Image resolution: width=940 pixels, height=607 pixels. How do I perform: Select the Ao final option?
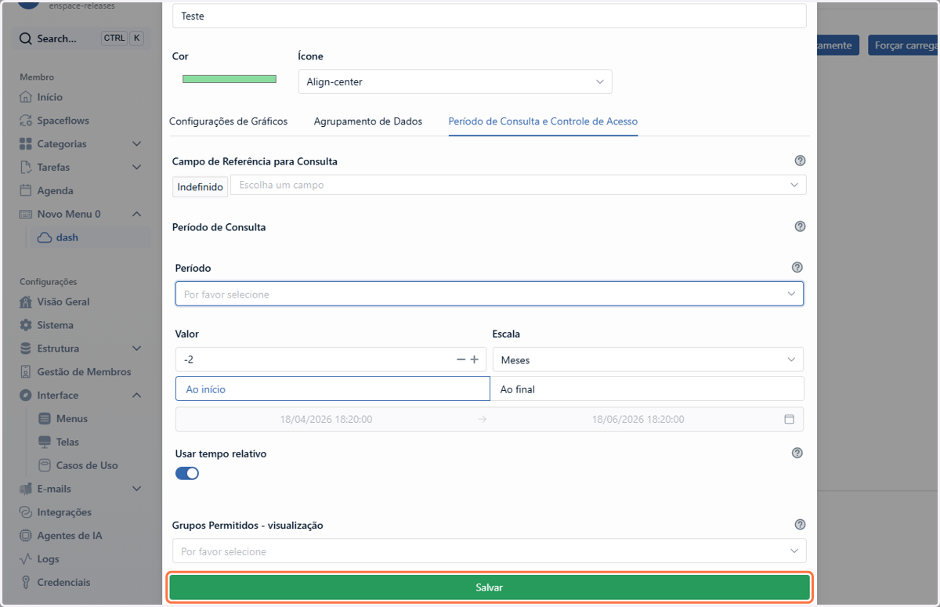click(x=647, y=389)
